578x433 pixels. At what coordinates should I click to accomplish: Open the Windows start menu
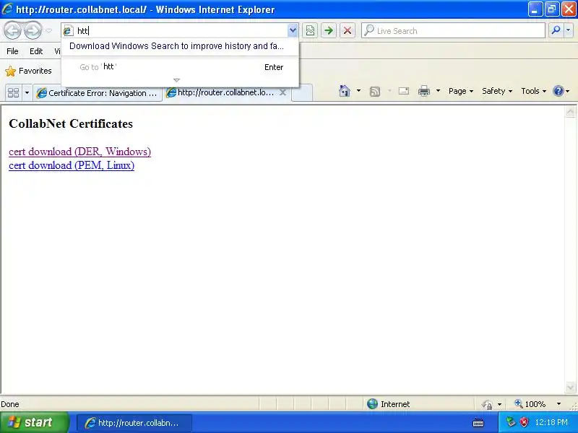[x=34, y=422]
